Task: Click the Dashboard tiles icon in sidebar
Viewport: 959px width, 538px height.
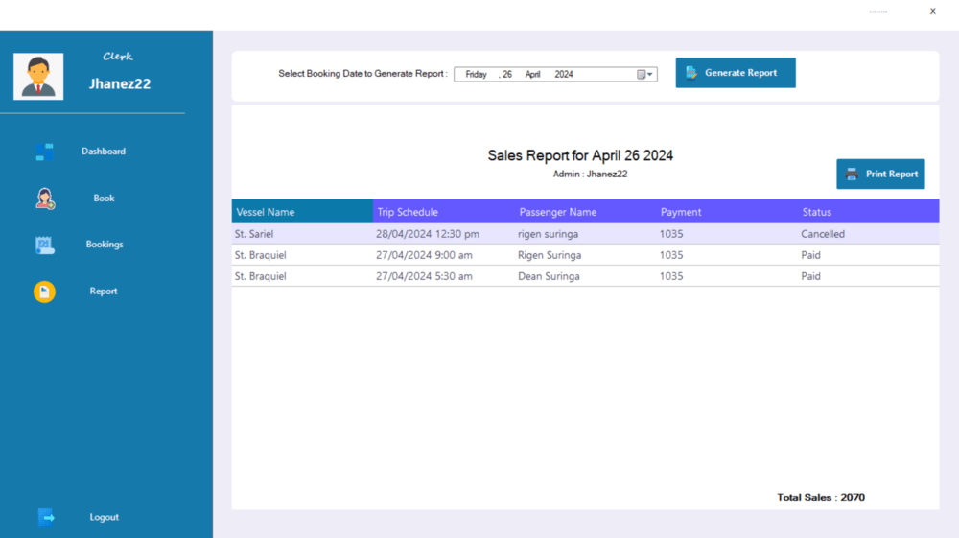Action: coord(44,152)
